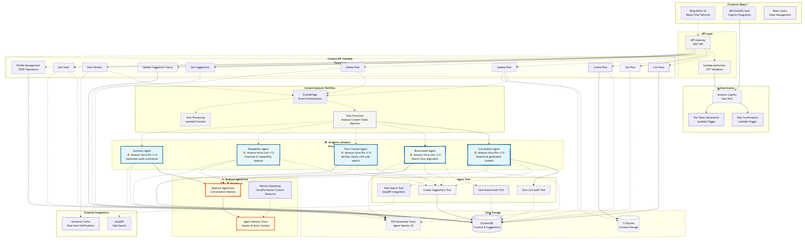The height and width of the screenshot is (243, 805).
Task: Select the S3 Bucket Content Storage cylinder
Action: point(628,223)
